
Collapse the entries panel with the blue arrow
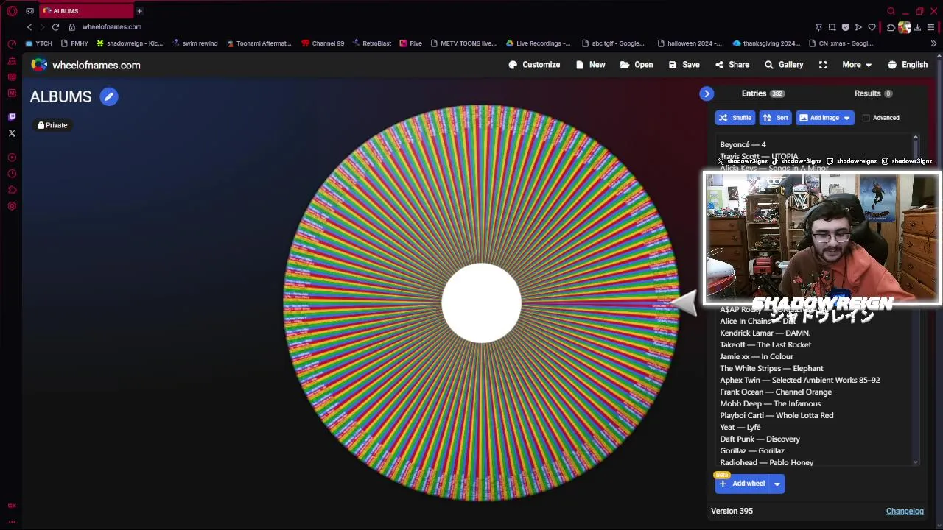[707, 93]
